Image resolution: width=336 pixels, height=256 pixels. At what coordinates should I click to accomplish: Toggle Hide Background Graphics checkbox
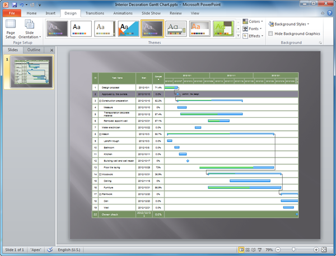coord(271,34)
